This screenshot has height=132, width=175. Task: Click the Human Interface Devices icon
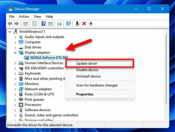point(21,63)
